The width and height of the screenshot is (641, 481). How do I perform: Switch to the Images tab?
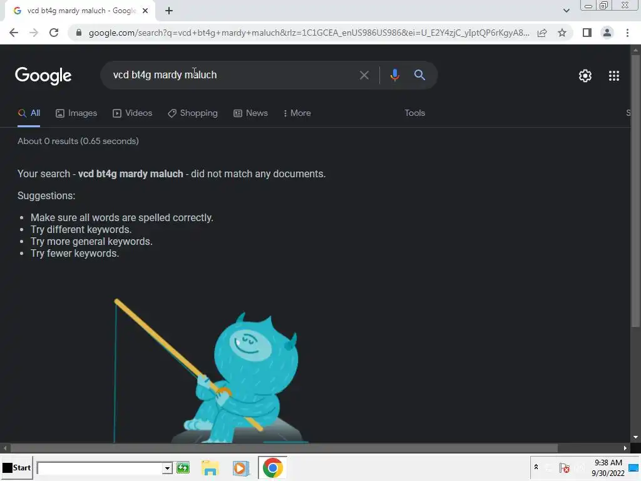tap(76, 113)
